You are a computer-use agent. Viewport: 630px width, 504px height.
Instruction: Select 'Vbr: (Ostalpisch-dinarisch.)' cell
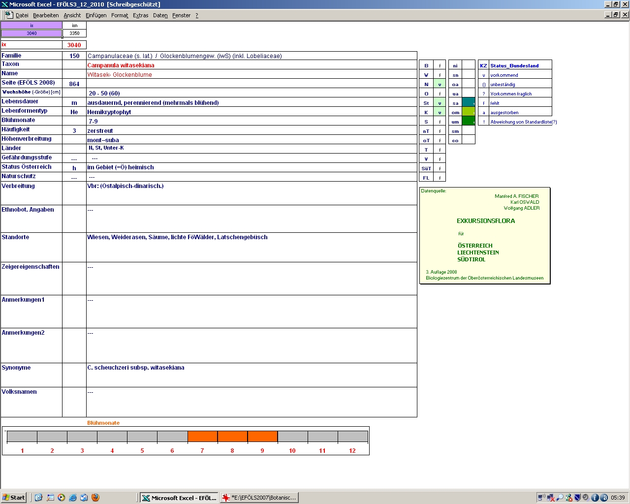[252, 193]
